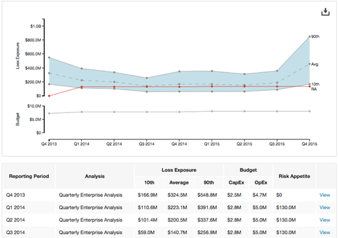Click the 90th percentile point at Q3 2014
The image size is (338, 238).
point(147,78)
